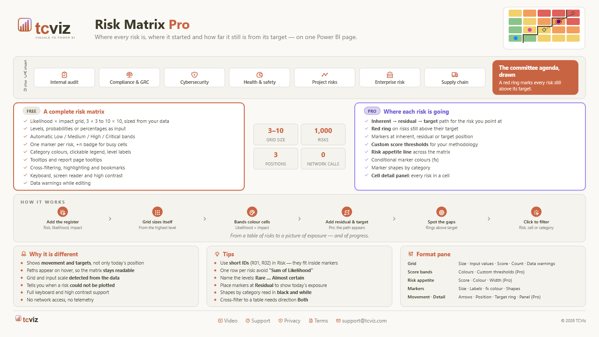Viewport: 599px width, 337px height.
Task: Select the Internal audit use-case card
Action: point(64,78)
